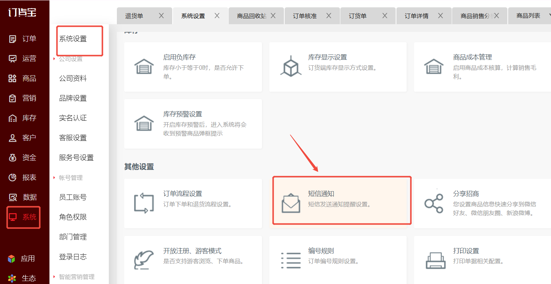Open the 应用 cube icon
The height and width of the screenshot is (284, 551).
pyautogui.click(x=12, y=259)
